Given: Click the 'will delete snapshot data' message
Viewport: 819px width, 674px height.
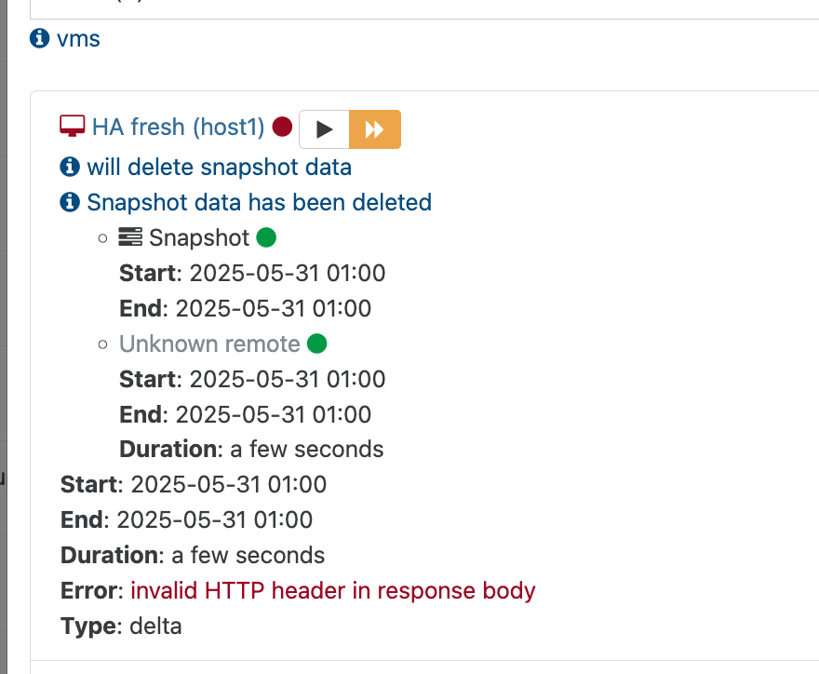Looking at the screenshot, I should pyautogui.click(x=220, y=168).
